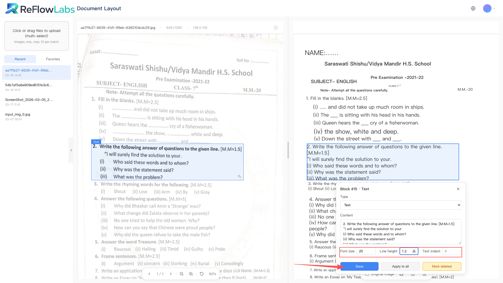Collapse the left sidebar panel
503x283 pixels.
[71, 150]
